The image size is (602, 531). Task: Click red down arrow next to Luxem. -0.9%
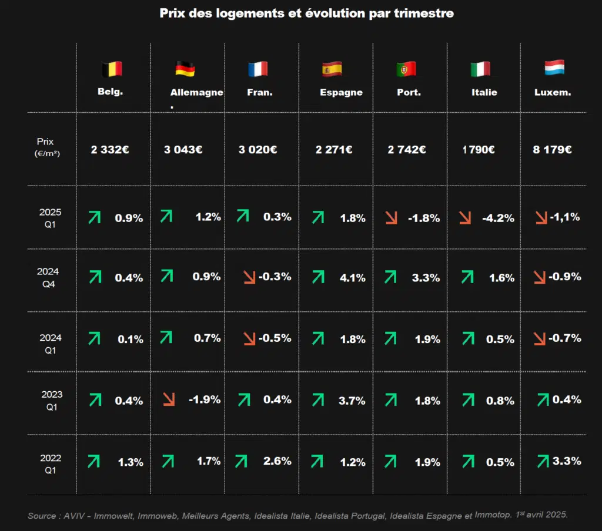540,277
